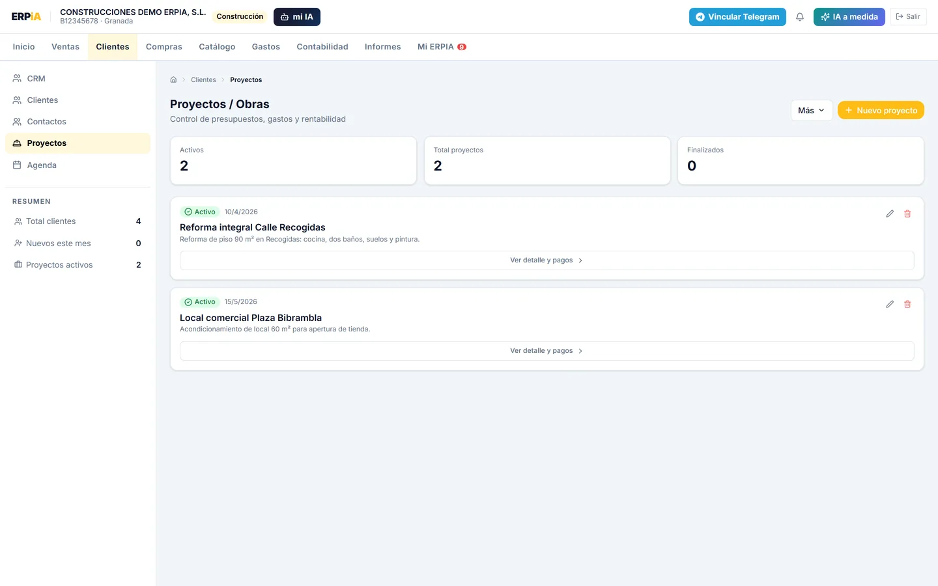The height and width of the screenshot is (586, 938).
Task: Click the Vincular Telegram button
Action: coord(737,17)
